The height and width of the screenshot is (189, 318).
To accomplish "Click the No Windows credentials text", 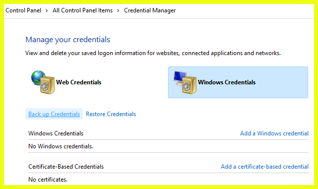I will click(x=61, y=146).
